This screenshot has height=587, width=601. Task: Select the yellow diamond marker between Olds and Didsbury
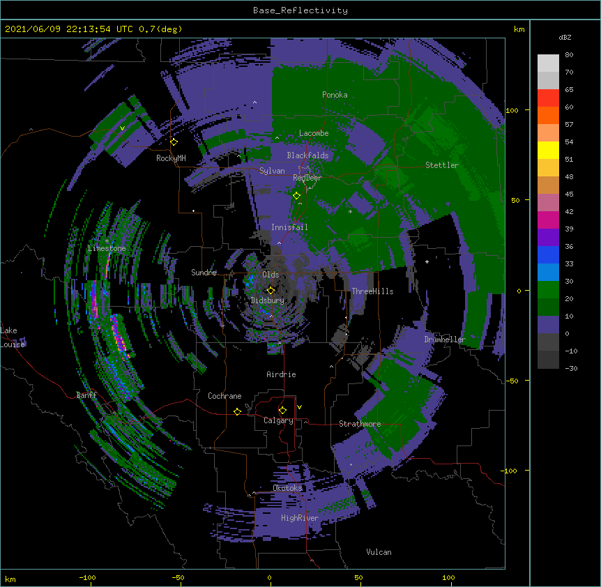271,291
